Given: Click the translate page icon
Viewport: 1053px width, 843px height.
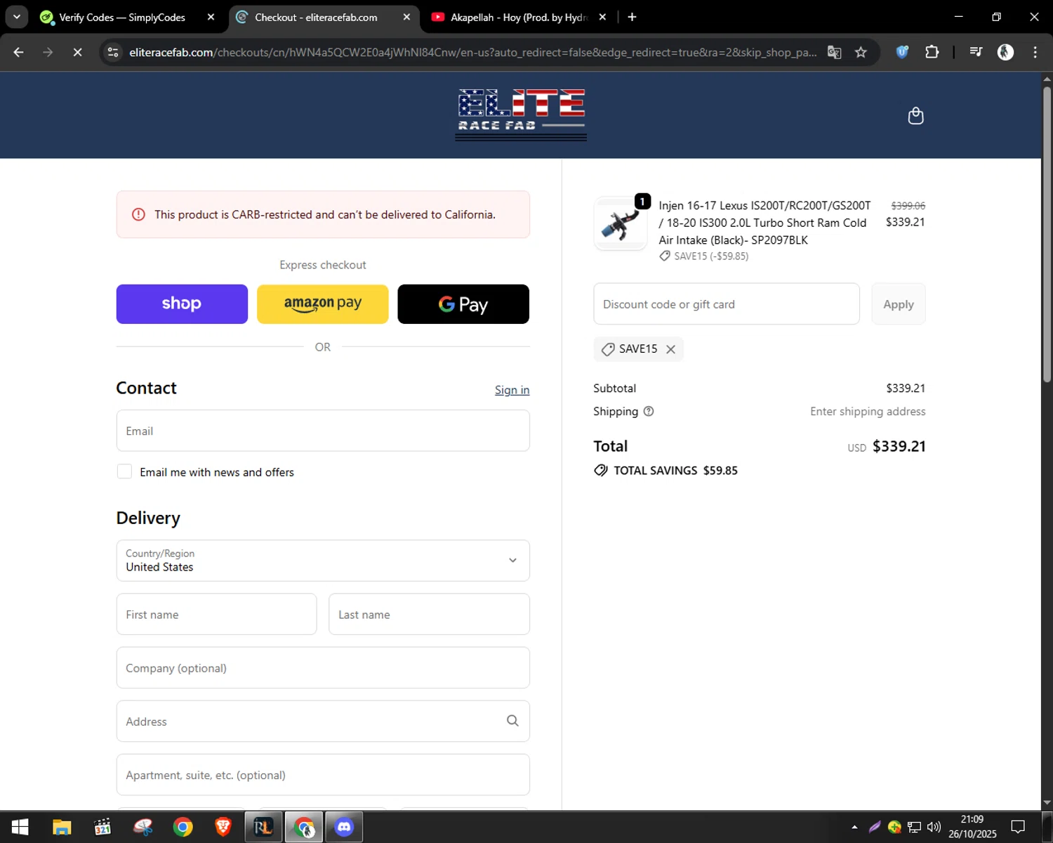Looking at the screenshot, I should 834,52.
